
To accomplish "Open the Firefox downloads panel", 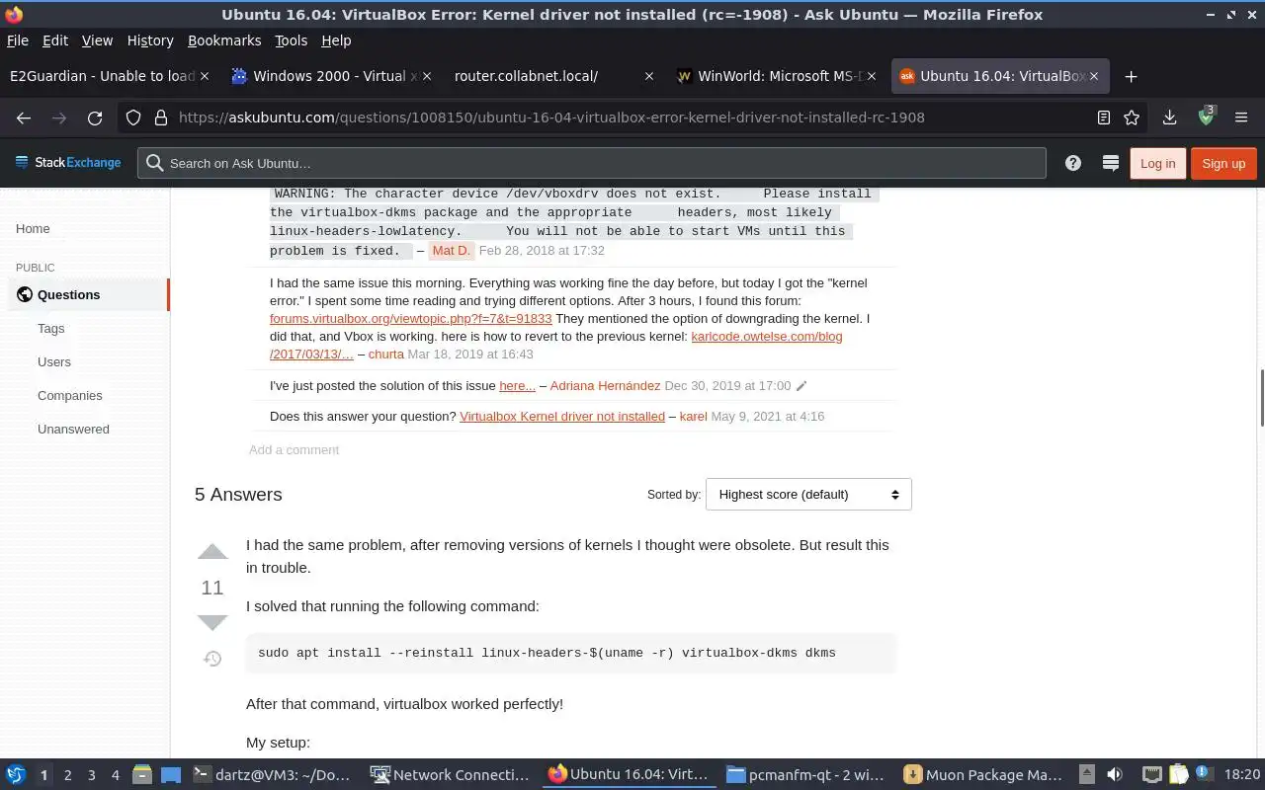I will [1169, 118].
